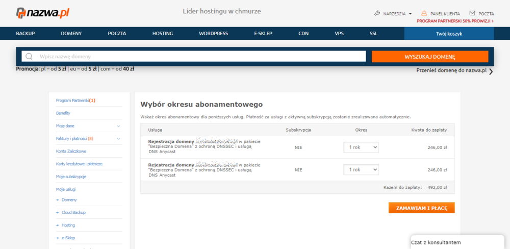Open the CDN menu
The image size is (510, 249).
click(303, 34)
